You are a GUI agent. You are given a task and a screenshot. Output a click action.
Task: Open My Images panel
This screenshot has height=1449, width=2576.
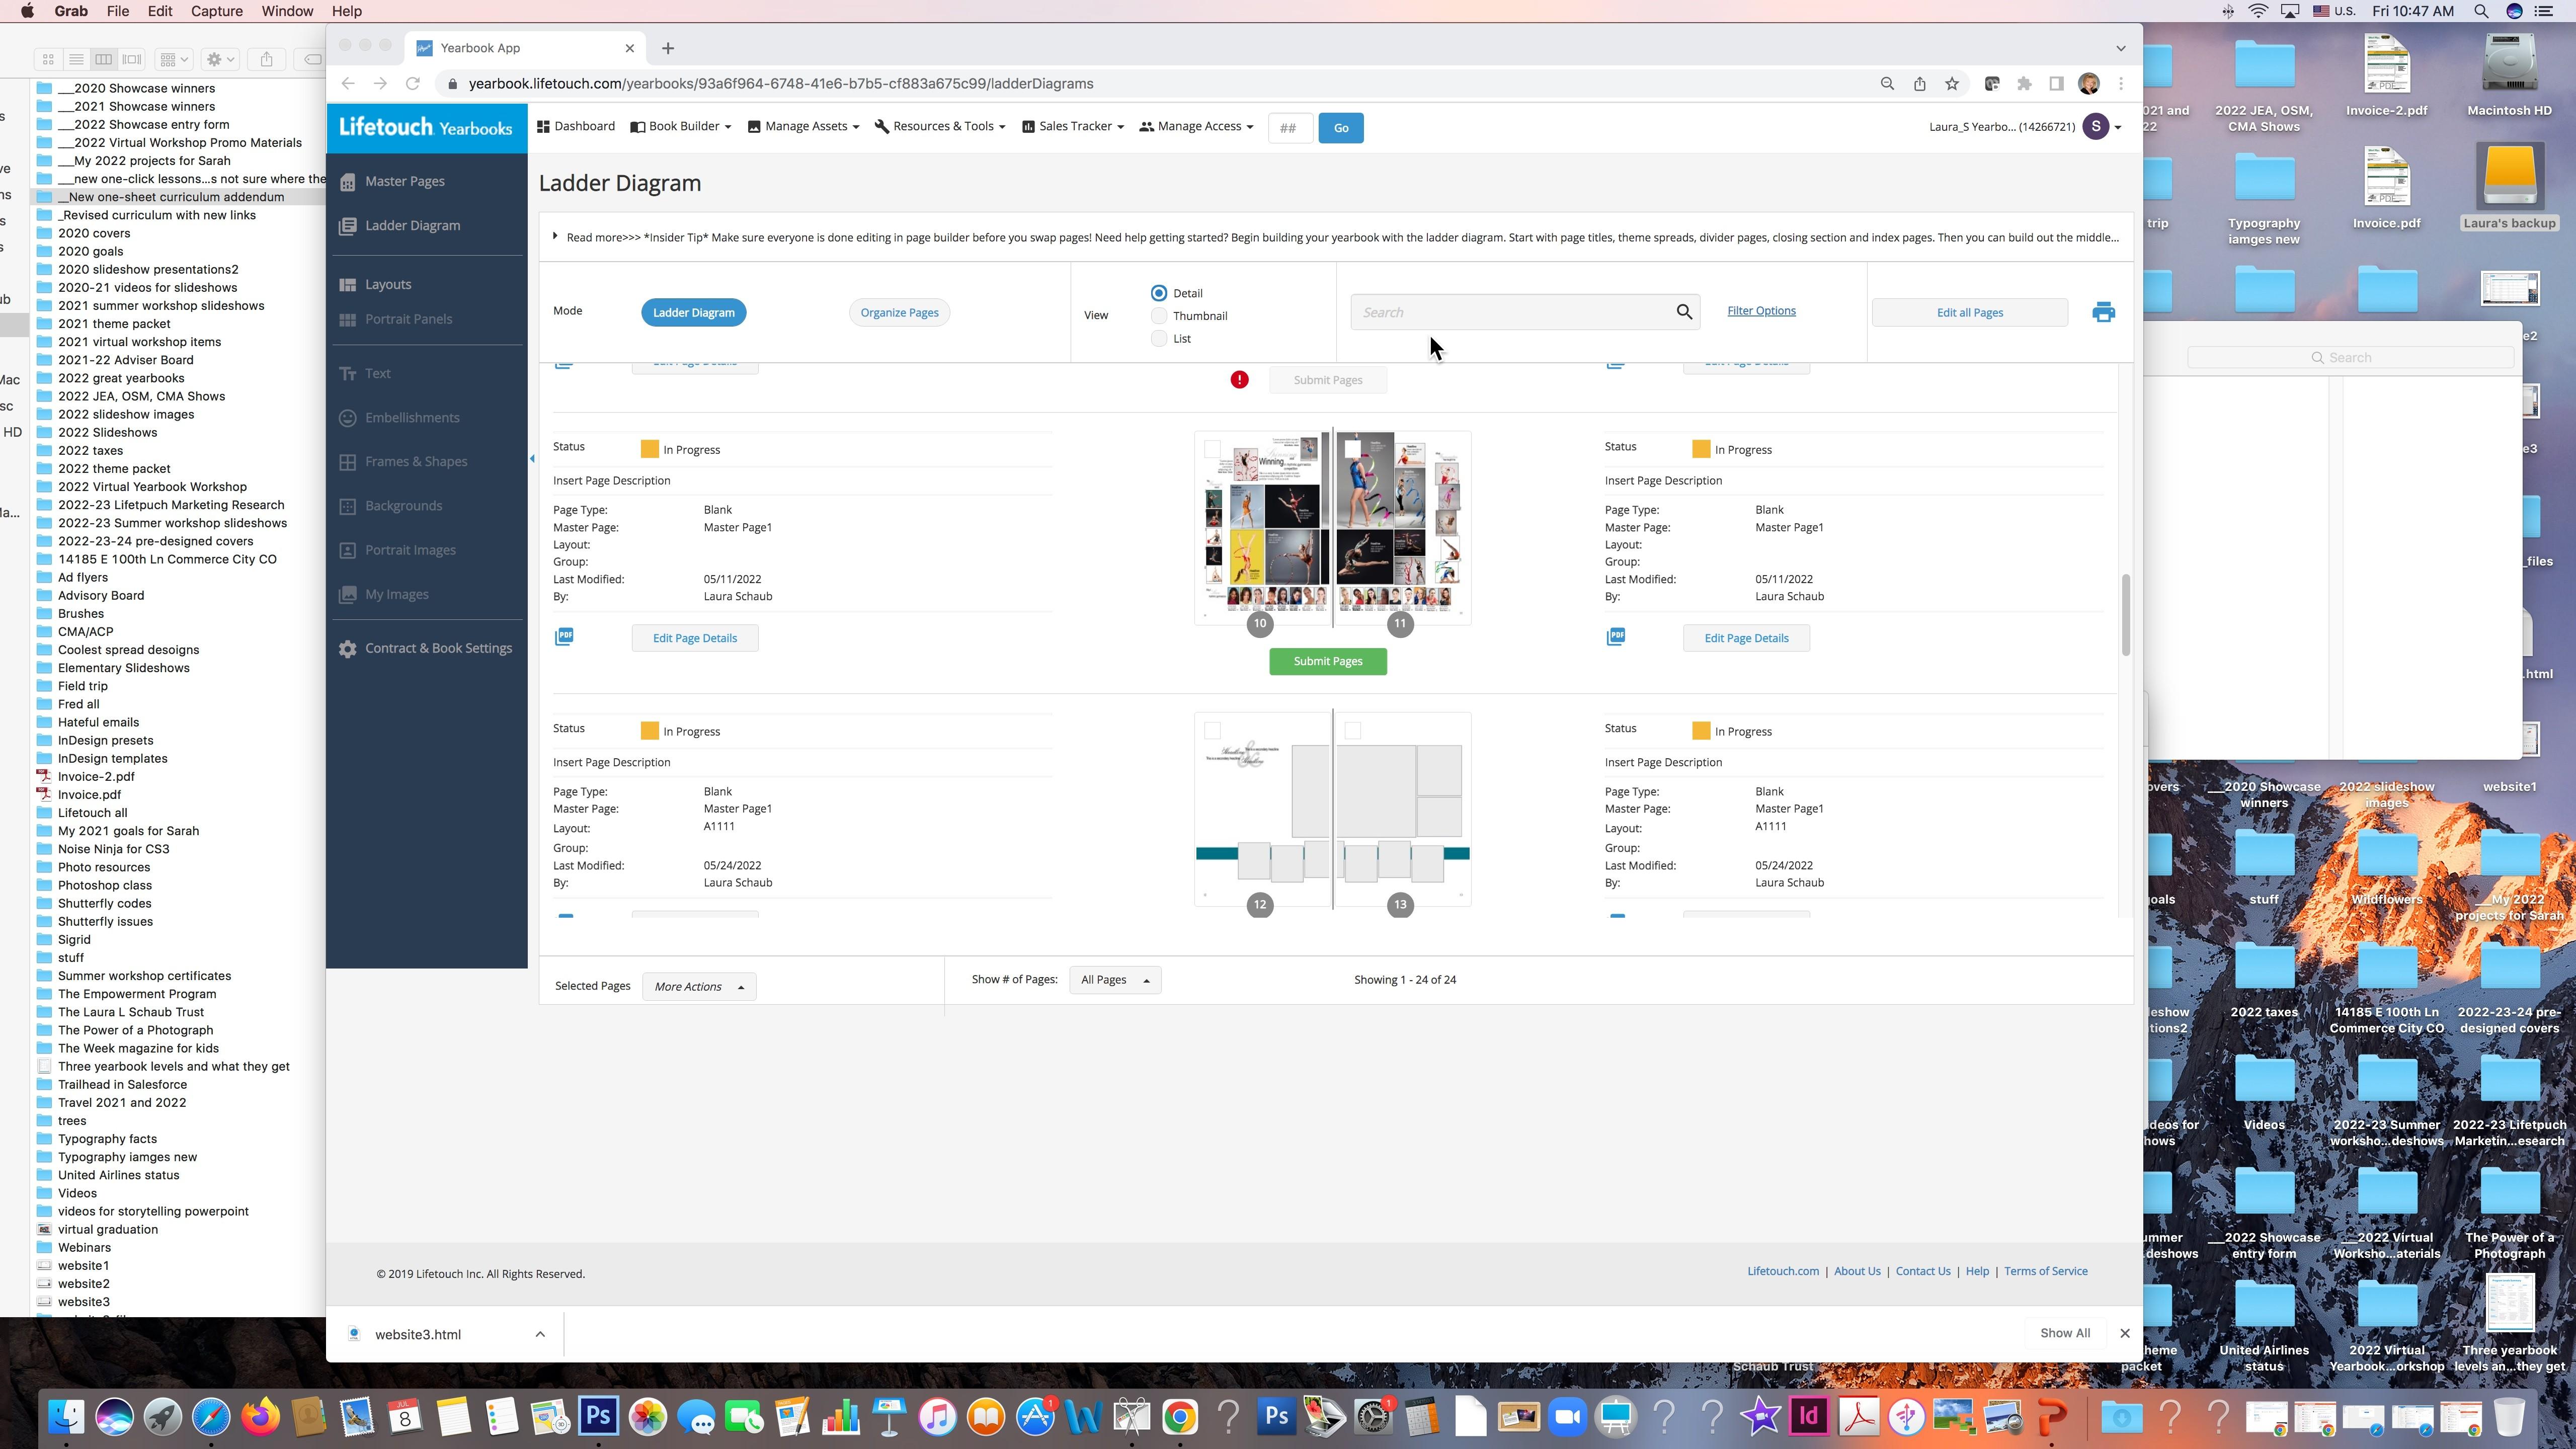396,594
